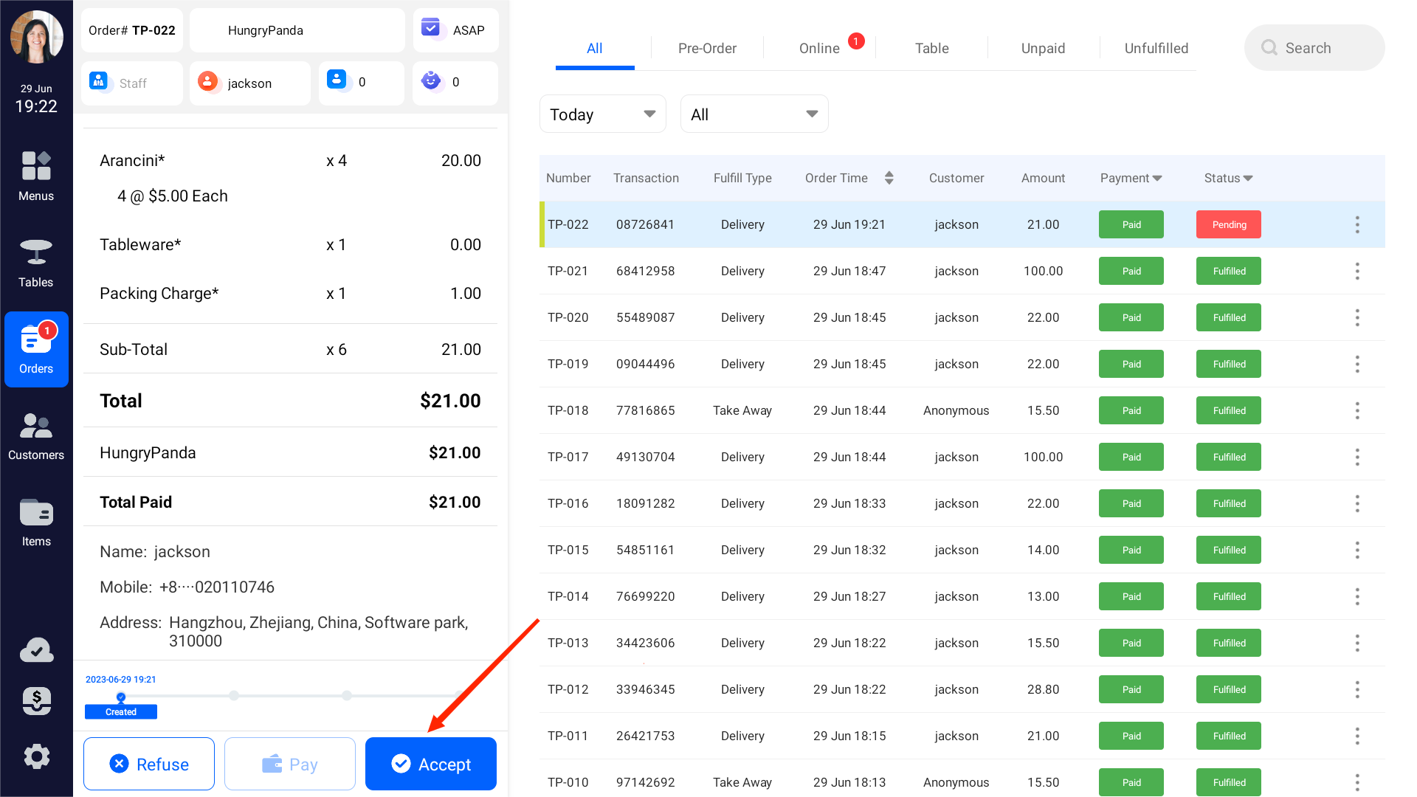The width and height of the screenshot is (1417, 797).
Task: Switch to the Unpaid tab
Action: pos(1043,48)
